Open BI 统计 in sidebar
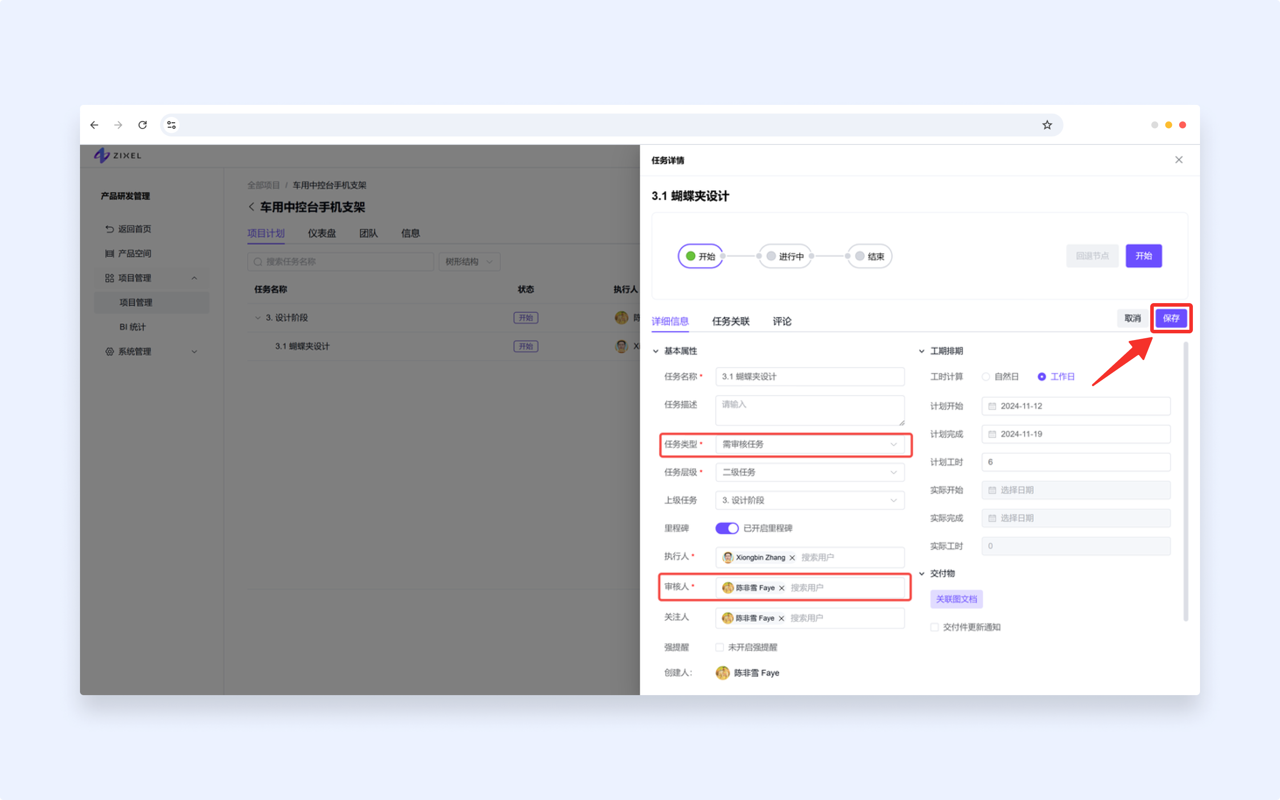 [x=133, y=327]
